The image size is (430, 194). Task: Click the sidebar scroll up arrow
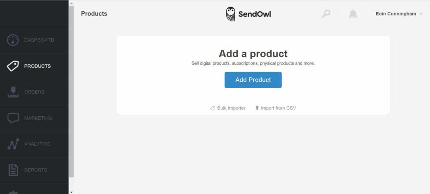point(71,3)
